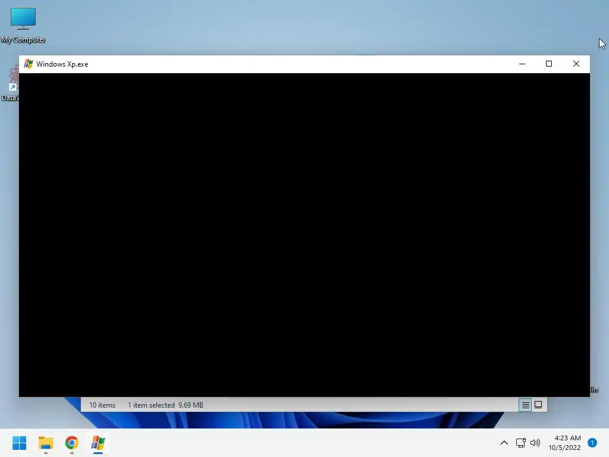Viewport: 609px width, 457px height.
Task: Show hidden system tray icons
Action: (x=504, y=443)
